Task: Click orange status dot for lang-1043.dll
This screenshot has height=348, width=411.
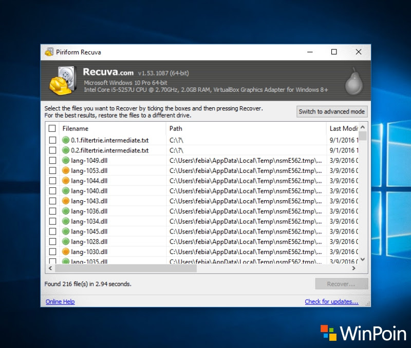Action: [66, 201]
